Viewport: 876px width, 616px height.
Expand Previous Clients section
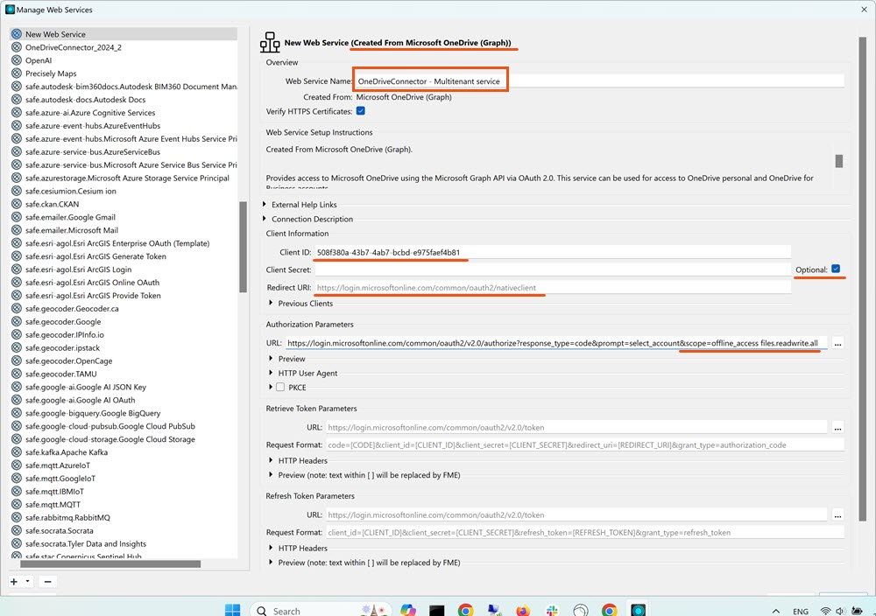pyautogui.click(x=271, y=303)
